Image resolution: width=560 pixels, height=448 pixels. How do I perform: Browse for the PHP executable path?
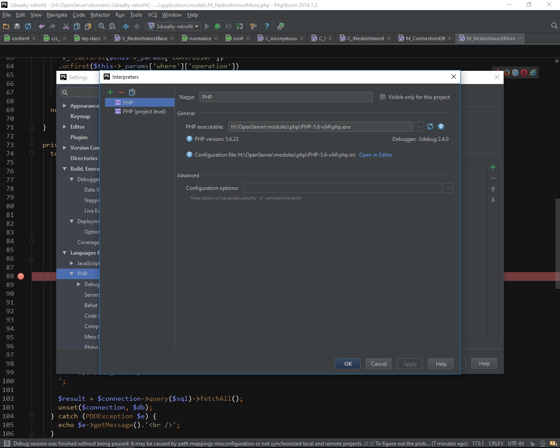[x=419, y=127]
